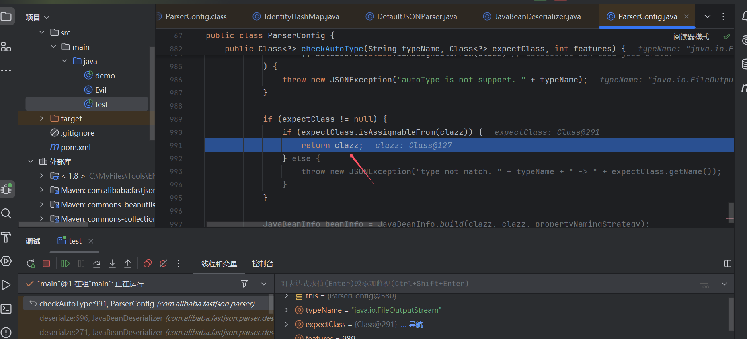This screenshot has width=747, height=339.
Task: Collapse the src folder
Action: (x=42, y=32)
